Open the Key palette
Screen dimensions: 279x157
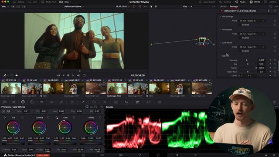coord(137,102)
